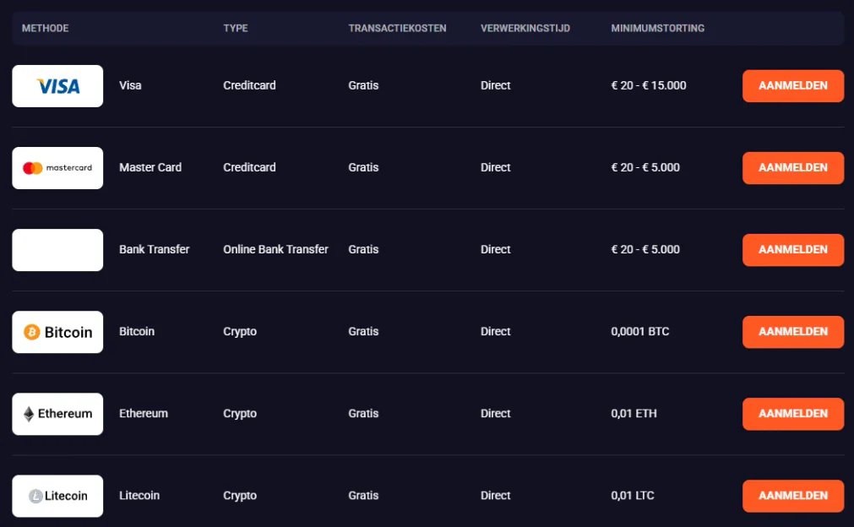Viewport: 854px width, 527px height.
Task: Click Gratis in the Master Card row
Action: pyautogui.click(x=363, y=167)
